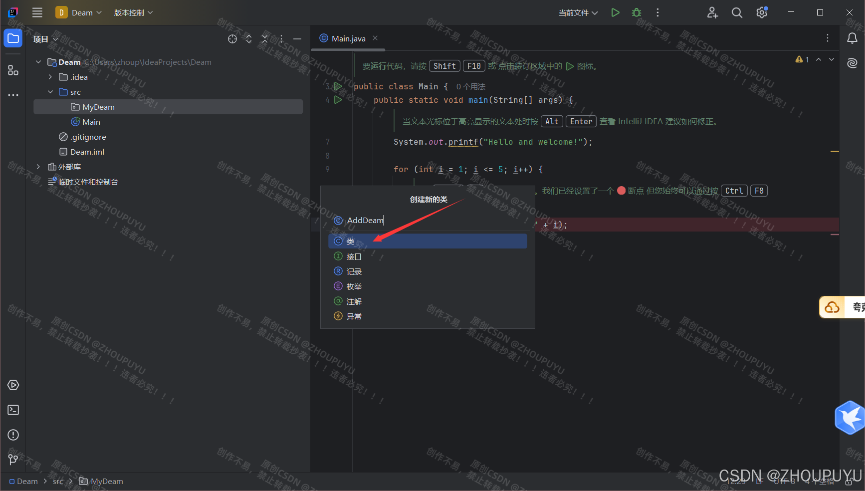Select Interface option in new class popup
This screenshot has width=865, height=491.
coord(428,256)
